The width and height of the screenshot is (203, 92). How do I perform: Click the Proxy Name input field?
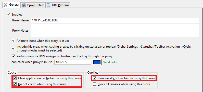coord(115,20)
